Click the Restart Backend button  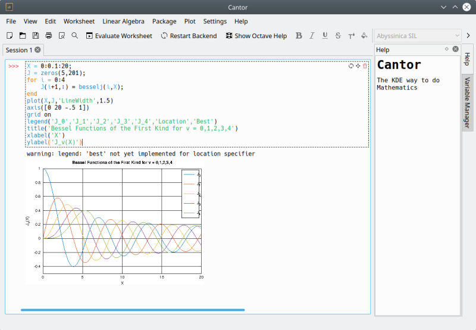[x=189, y=36]
